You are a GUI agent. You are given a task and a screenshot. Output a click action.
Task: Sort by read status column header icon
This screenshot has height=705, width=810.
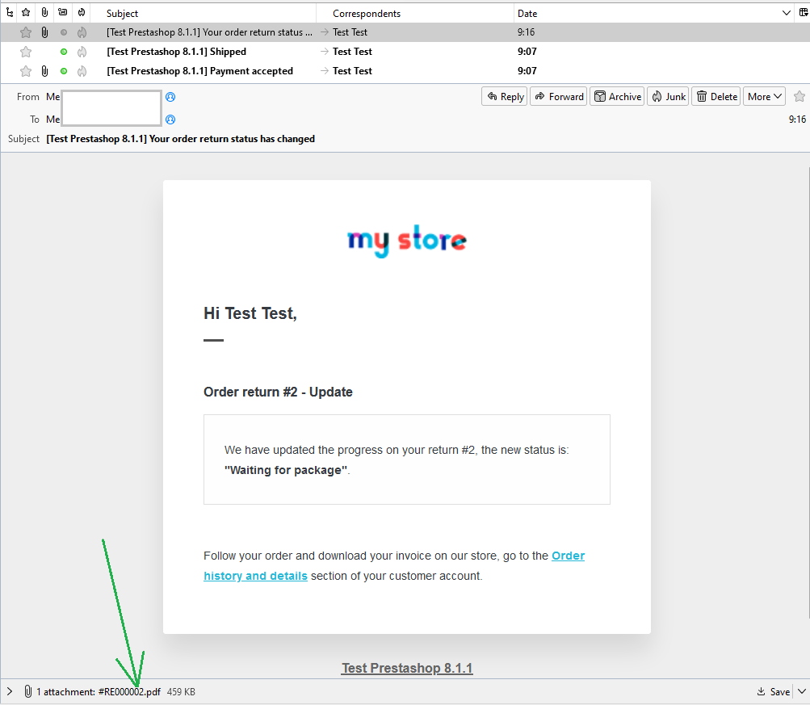pyautogui.click(x=62, y=12)
